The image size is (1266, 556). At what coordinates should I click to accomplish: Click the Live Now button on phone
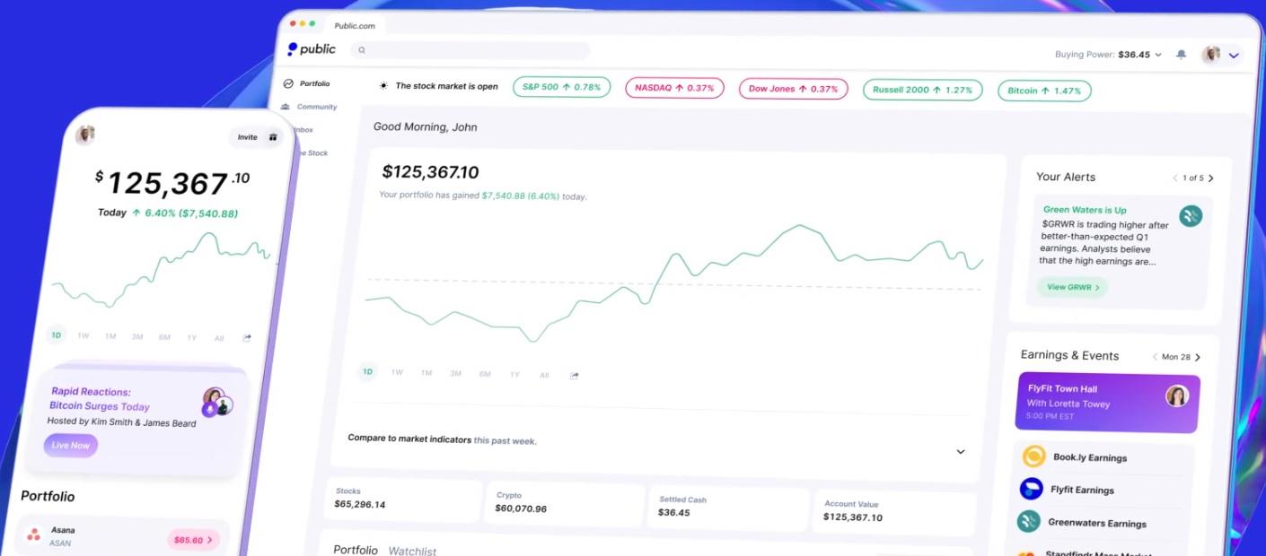(x=71, y=445)
